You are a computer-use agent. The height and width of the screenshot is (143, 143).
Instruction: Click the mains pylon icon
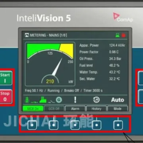click(27, 100)
